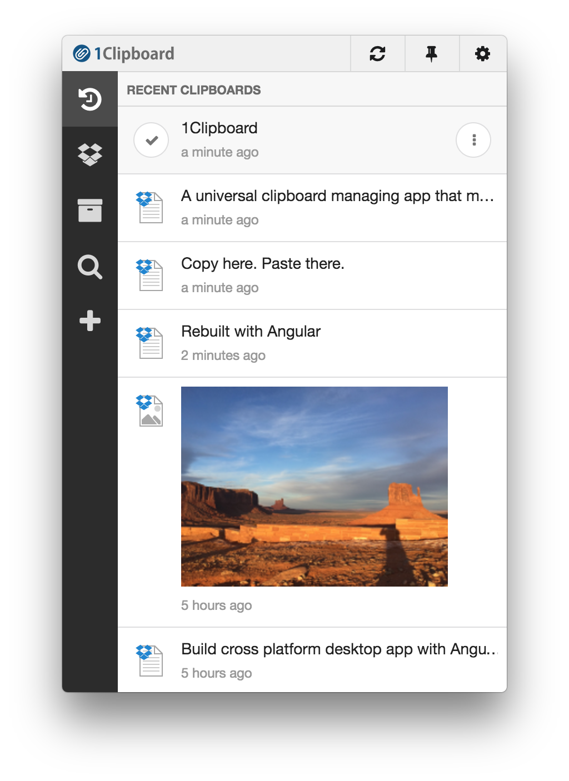This screenshot has width=569, height=781.
Task: Click the '1Clipboard' app title text
Action: point(134,53)
